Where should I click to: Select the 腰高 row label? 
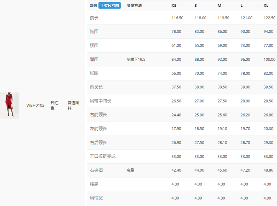point(94,184)
